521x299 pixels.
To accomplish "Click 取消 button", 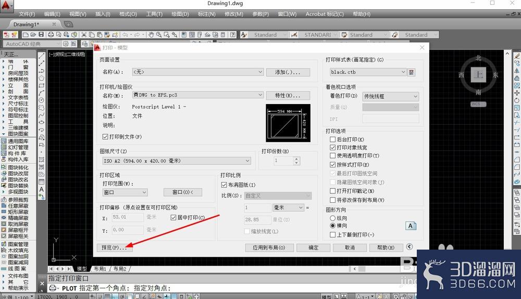I will click(x=350, y=248).
